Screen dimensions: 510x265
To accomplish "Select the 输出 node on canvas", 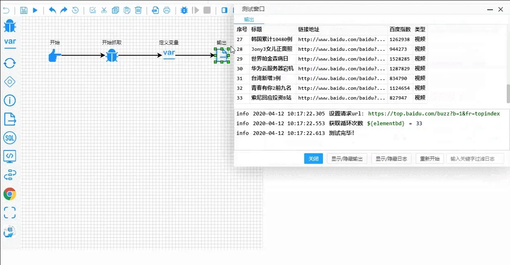I will 222,55.
